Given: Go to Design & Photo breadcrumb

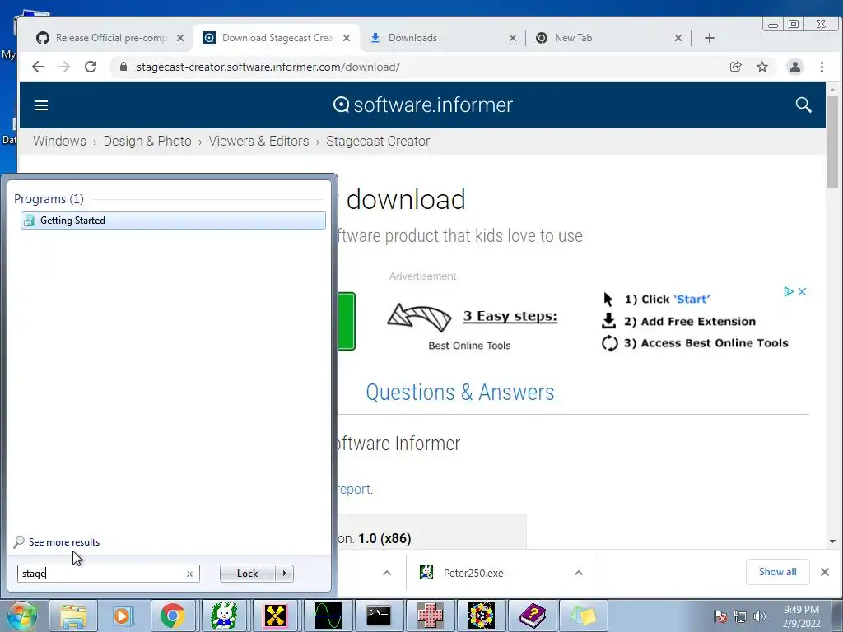Looking at the screenshot, I should 147,141.
